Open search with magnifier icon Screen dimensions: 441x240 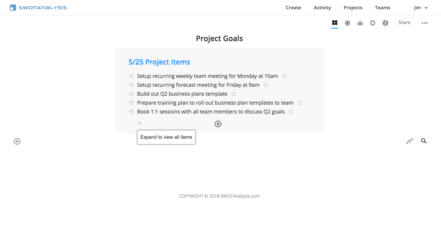[x=424, y=141]
